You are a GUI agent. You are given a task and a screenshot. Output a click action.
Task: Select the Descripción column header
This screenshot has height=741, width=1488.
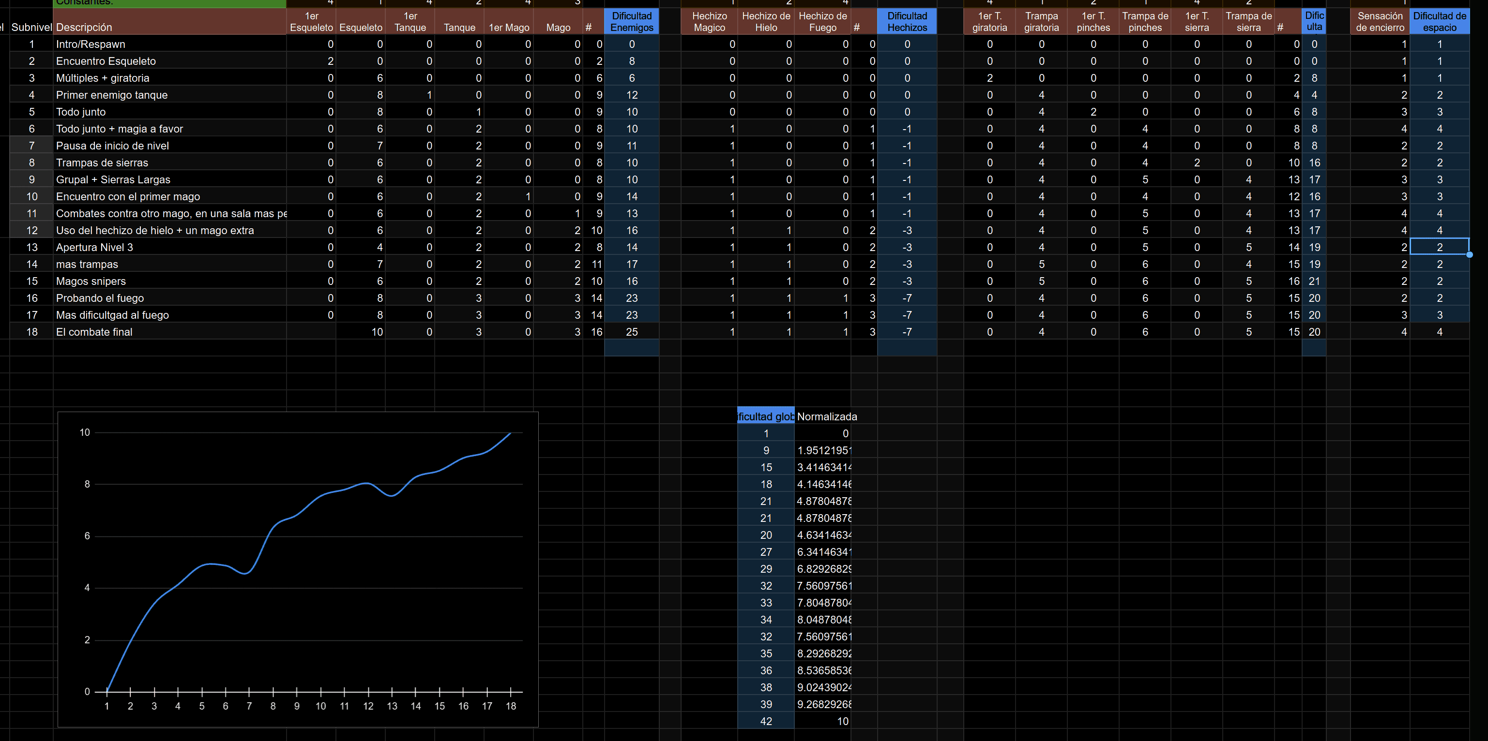coord(169,21)
